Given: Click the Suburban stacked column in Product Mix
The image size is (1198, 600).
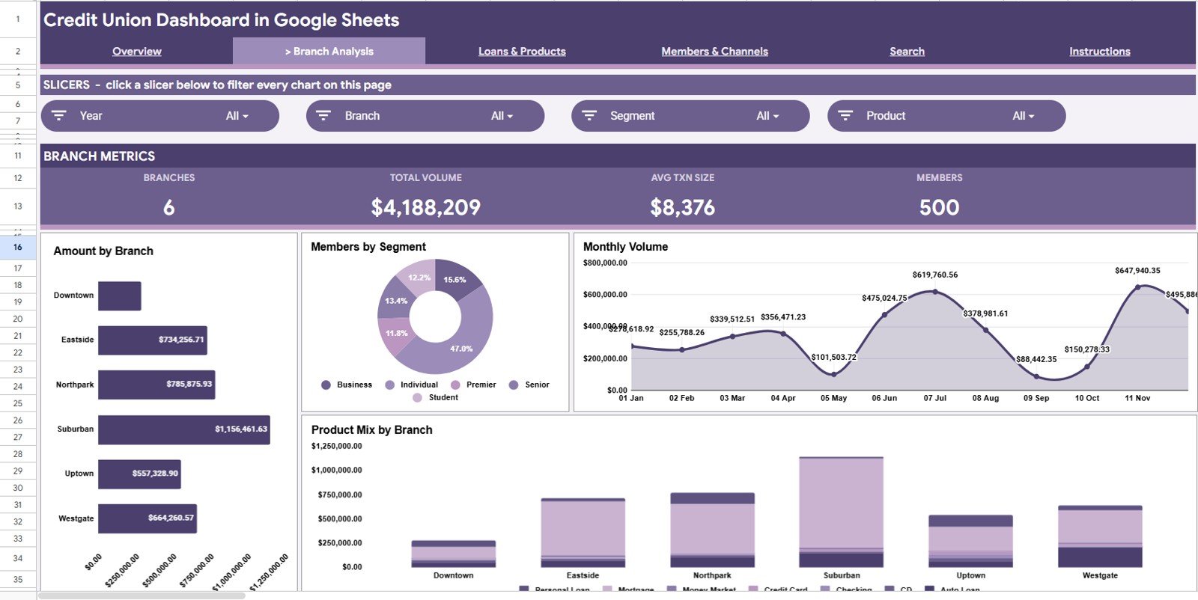Looking at the screenshot, I should [841, 512].
